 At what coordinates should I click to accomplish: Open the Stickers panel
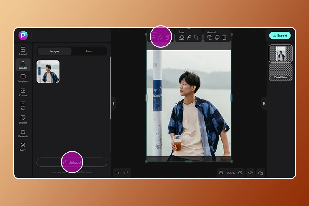click(23, 119)
